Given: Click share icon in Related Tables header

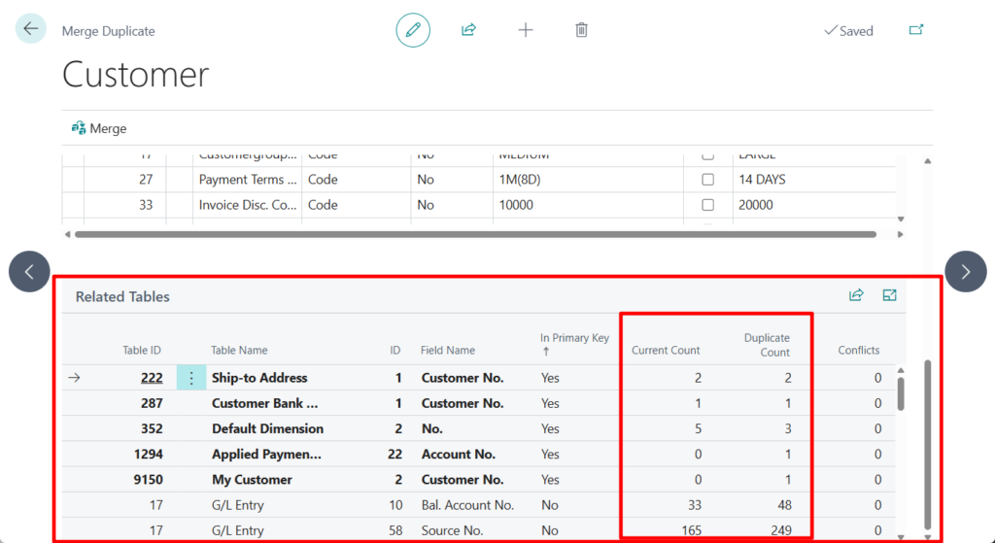Looking at the screenshot, I should pos(856,295).
